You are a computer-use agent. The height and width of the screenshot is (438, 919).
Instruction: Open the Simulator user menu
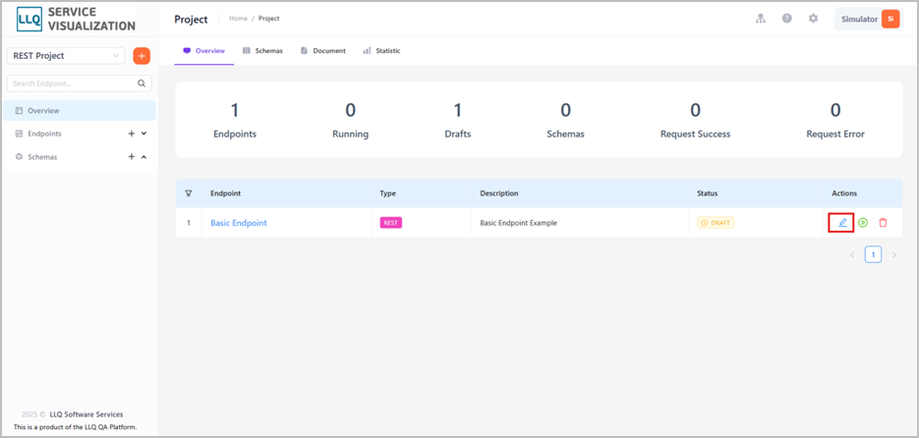coord(869,19)
